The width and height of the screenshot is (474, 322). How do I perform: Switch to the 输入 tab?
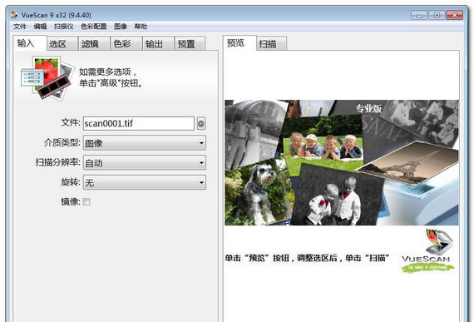coord(30,43)
